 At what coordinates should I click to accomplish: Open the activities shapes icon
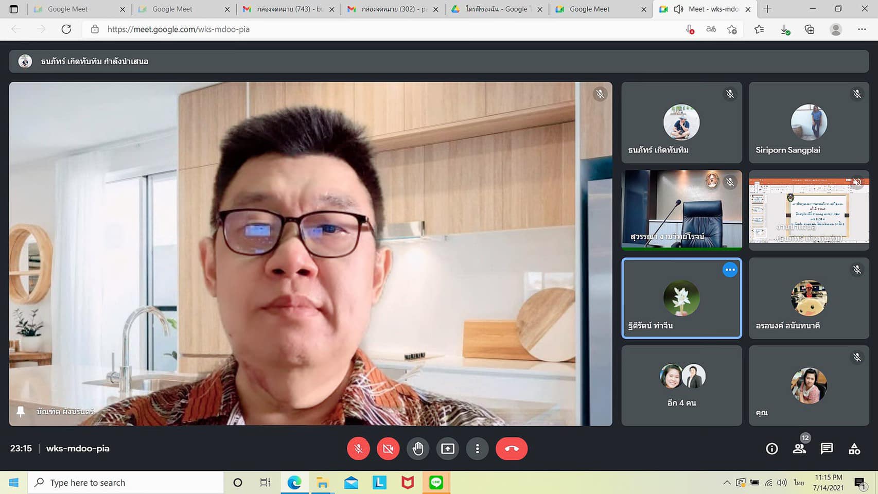click(854, 449)
